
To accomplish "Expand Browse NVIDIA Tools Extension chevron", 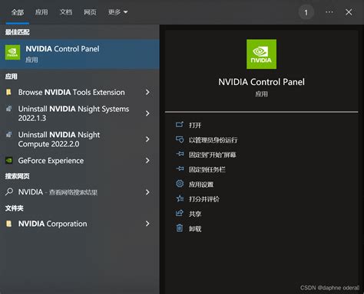I will pyautogui.click(x=147, y=92).
